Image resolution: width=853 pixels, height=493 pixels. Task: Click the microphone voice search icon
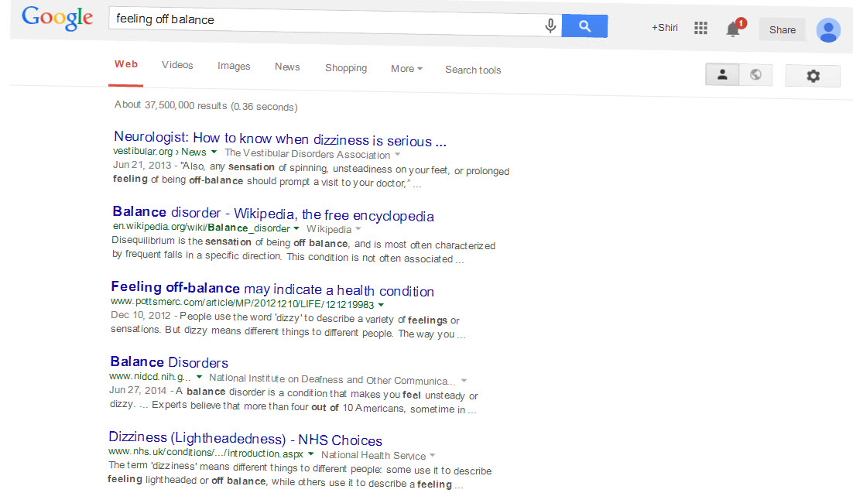point(550,26)
